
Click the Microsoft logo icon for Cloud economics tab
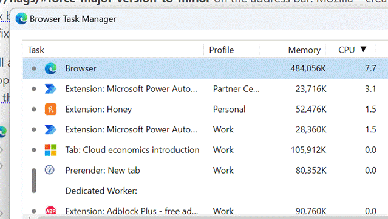[51, 150]
